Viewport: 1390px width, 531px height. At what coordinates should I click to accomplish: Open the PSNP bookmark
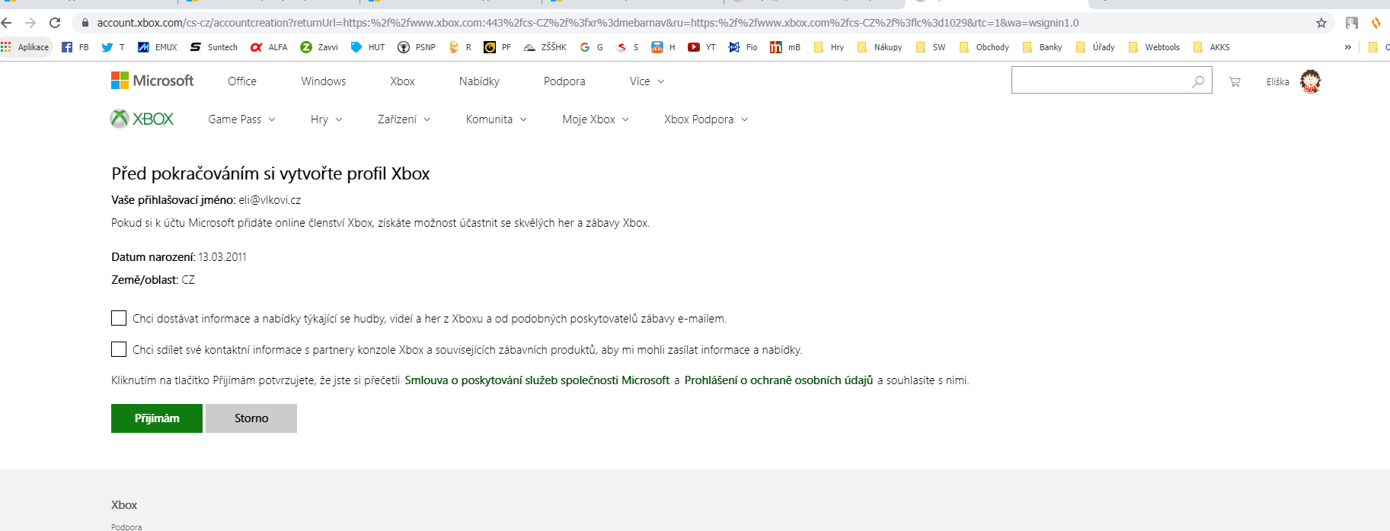[417, 47]
